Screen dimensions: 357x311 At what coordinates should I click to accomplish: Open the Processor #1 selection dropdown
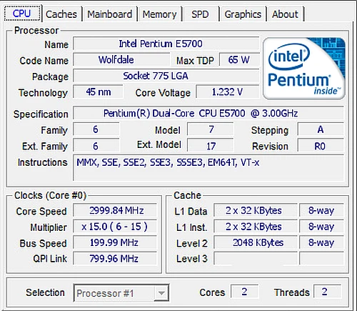[x=121, y=293]
